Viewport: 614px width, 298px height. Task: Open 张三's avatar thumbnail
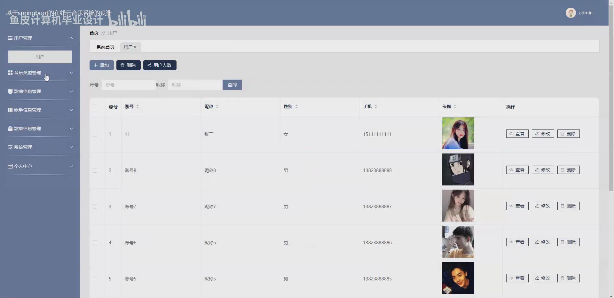click(458, 133)
